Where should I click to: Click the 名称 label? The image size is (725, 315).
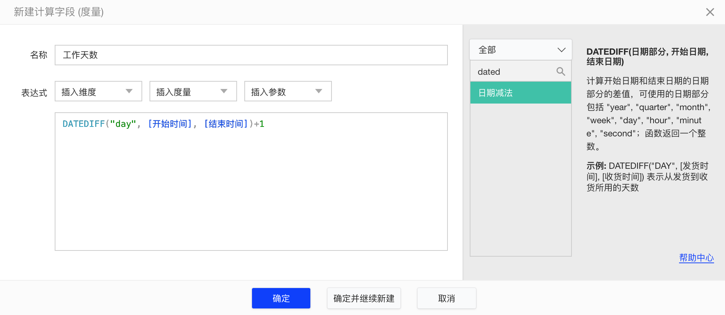click(x=39, y=55)
